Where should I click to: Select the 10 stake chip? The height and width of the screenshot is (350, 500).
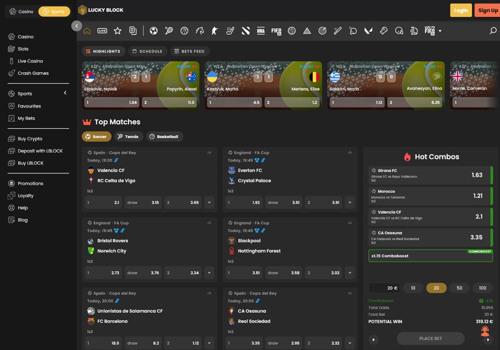[413, 288]
